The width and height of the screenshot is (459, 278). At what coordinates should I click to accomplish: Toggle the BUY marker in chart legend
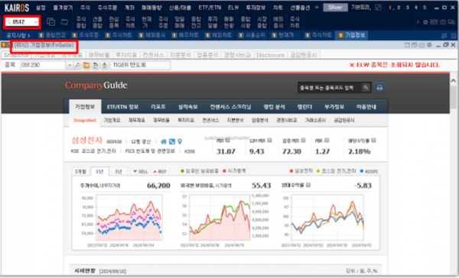tap(160, 172)
